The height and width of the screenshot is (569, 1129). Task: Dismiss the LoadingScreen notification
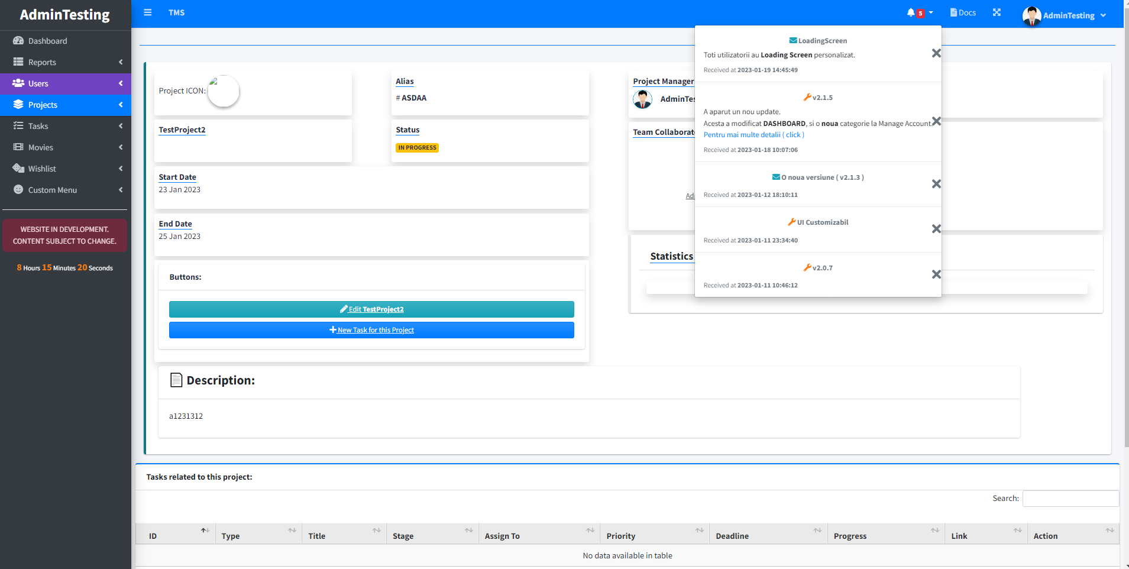click(936, 53)
